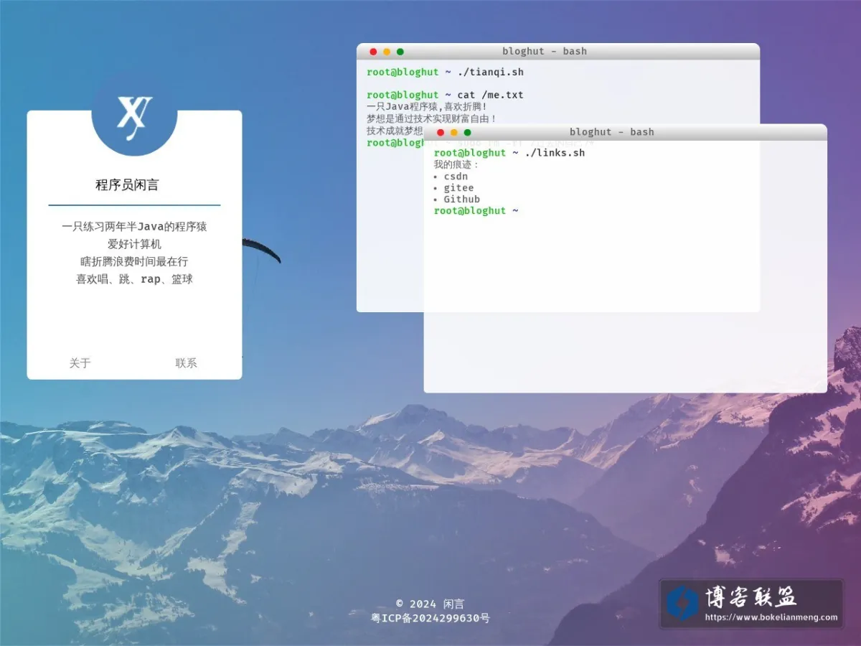This screenshot has width=861, height=646.
Task: Select the links.sh terminal title bar text
Action: point(612,132)
